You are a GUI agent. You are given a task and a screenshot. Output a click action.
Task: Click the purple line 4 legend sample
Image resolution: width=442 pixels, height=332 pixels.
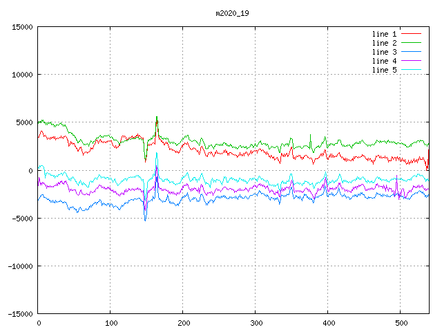pos(412,61)
